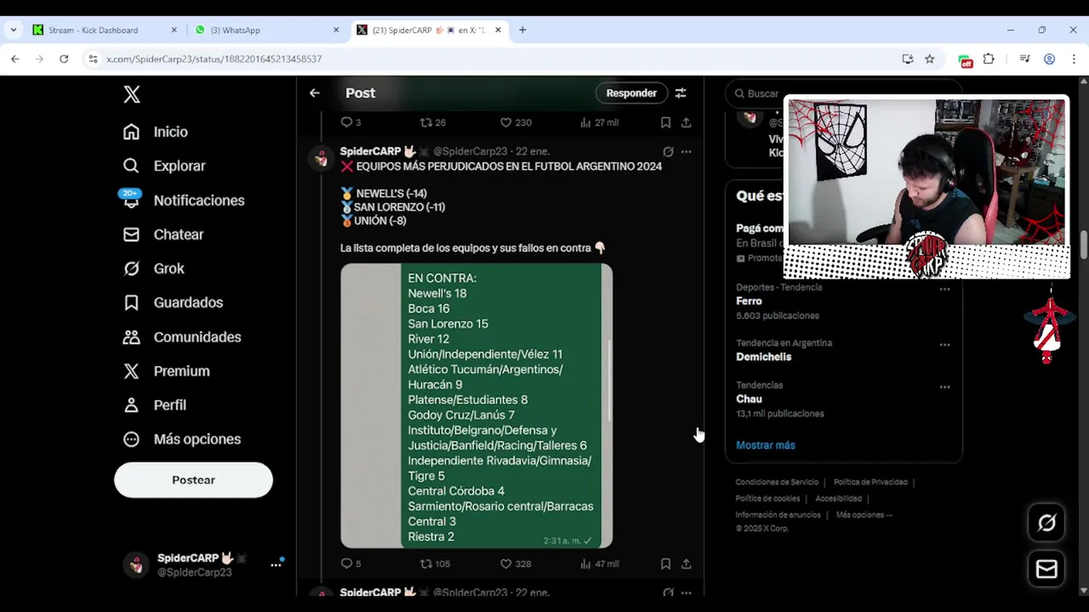Open the Chau trending topic

click(x=749, y=399)
